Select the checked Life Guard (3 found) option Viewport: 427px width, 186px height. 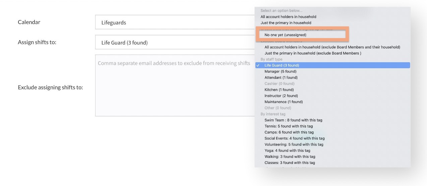click(282, 65)
